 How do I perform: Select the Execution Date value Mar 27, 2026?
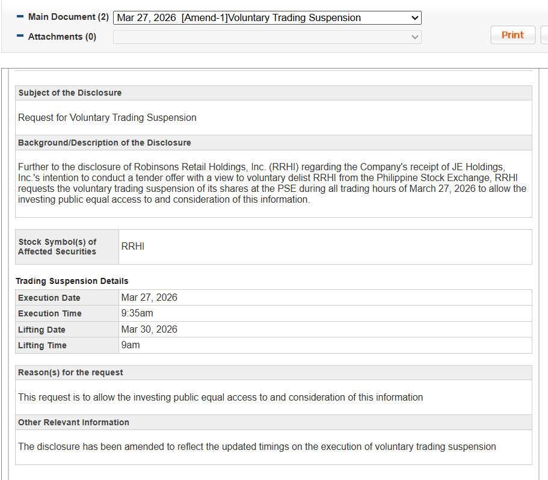pyautogui.click(x=149, y=298)
